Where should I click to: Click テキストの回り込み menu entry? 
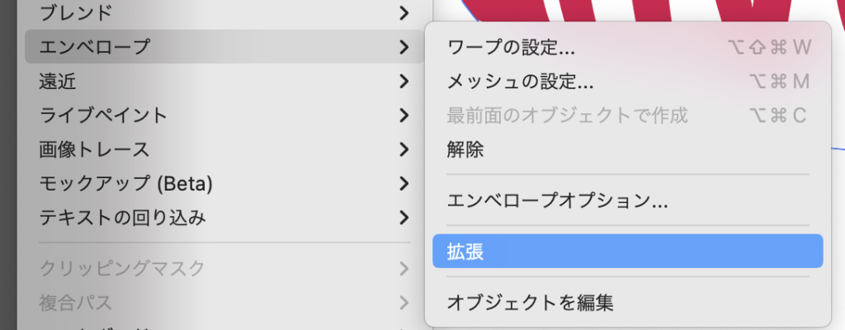122,218
